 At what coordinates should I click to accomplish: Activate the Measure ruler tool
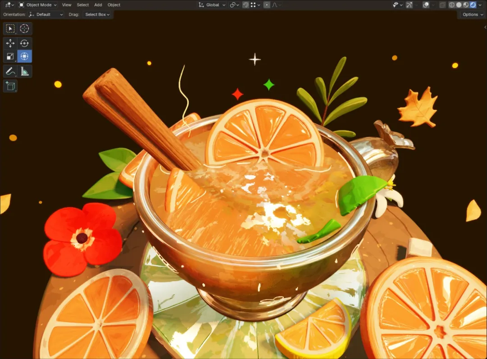point(24,71)
